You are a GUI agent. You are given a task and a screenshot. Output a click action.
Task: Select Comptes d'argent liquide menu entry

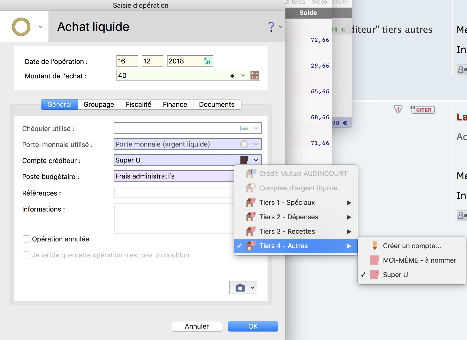[296, 188]
